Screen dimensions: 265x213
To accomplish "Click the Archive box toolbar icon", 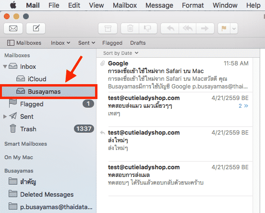I will [x=108, y=28].
